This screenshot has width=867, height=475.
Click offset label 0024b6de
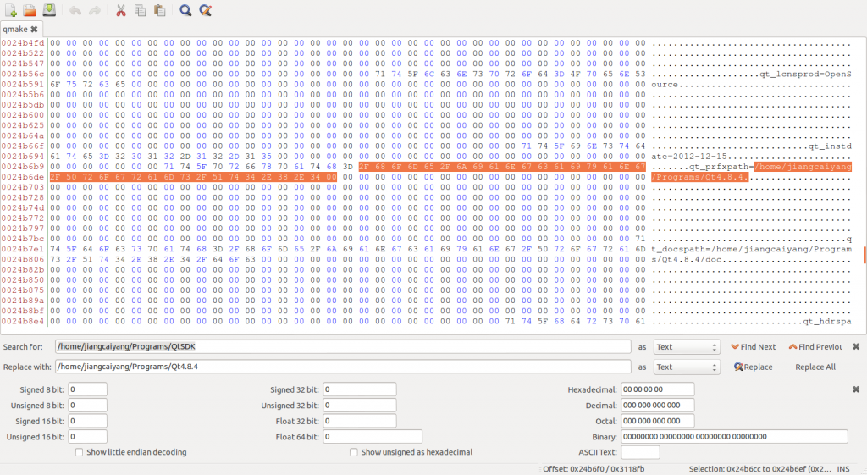(23, 177)
